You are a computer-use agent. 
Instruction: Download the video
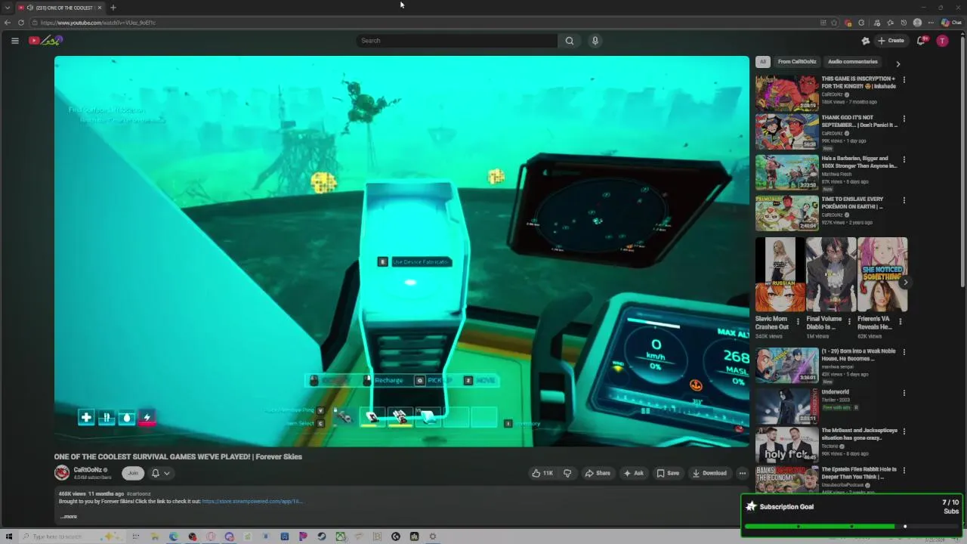point(709,473)
